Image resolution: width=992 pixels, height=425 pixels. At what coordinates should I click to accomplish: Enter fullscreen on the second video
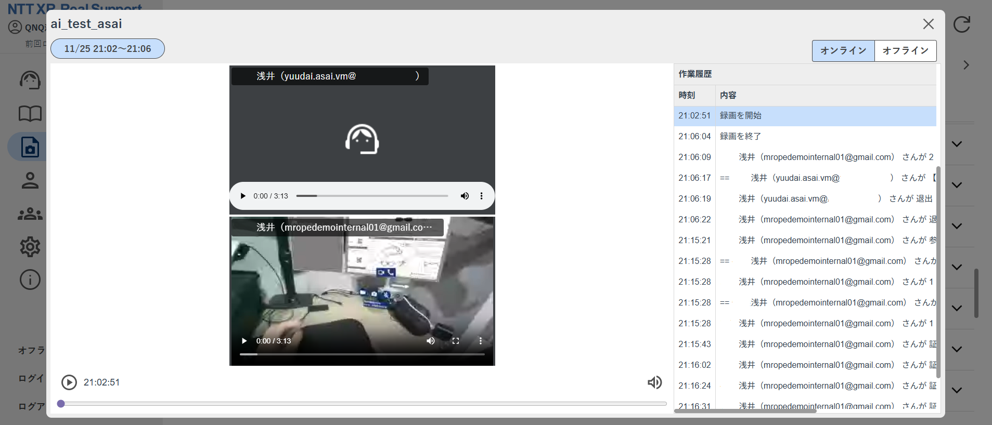(456, 341)
